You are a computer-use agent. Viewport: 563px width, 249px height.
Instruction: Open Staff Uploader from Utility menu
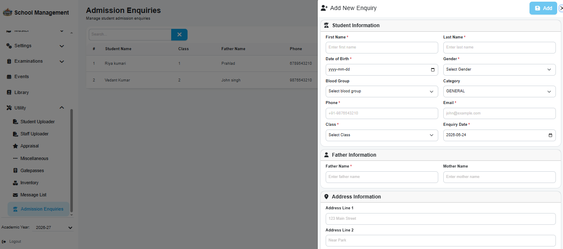[34, 134]
